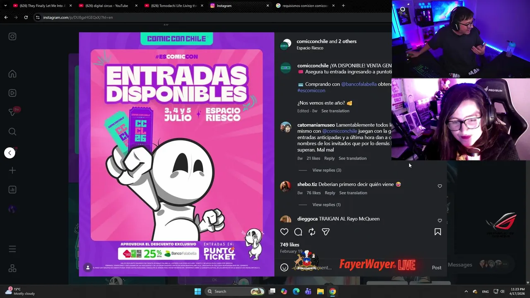The height and width of the screenshot is (298, 530).
Task: Open catomaniamuseo profile name
Action: click(x=316, y=125)
